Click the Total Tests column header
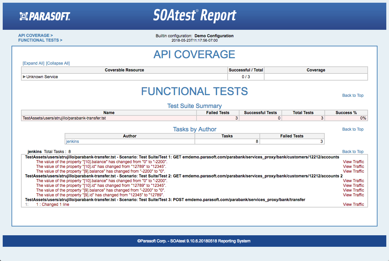This screenshot has height=261, width=389. [303, 113]
